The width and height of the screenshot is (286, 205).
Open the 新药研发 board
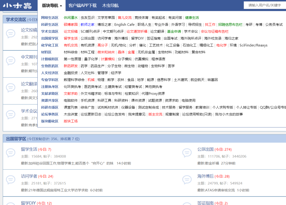coord(71,66)
